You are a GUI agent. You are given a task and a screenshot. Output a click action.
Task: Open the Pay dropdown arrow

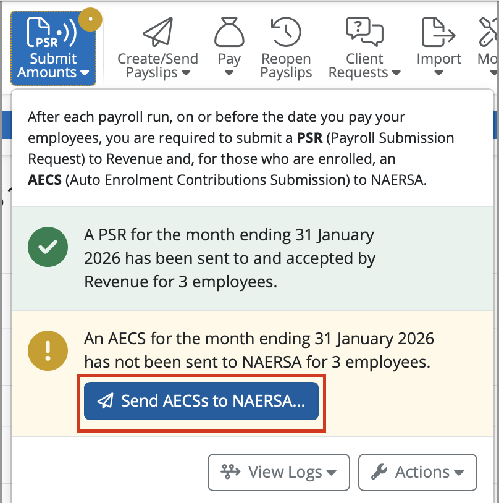coord(229,73)
